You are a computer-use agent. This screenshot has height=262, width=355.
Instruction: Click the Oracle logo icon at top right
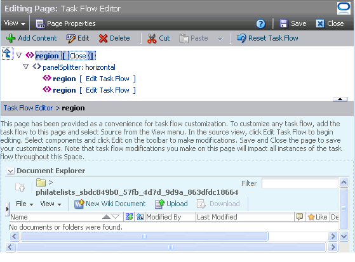(x=344, y=8)
